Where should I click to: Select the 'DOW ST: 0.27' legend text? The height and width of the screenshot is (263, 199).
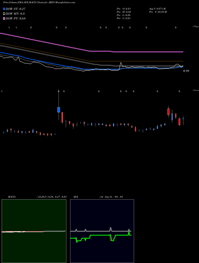[16, 9]
